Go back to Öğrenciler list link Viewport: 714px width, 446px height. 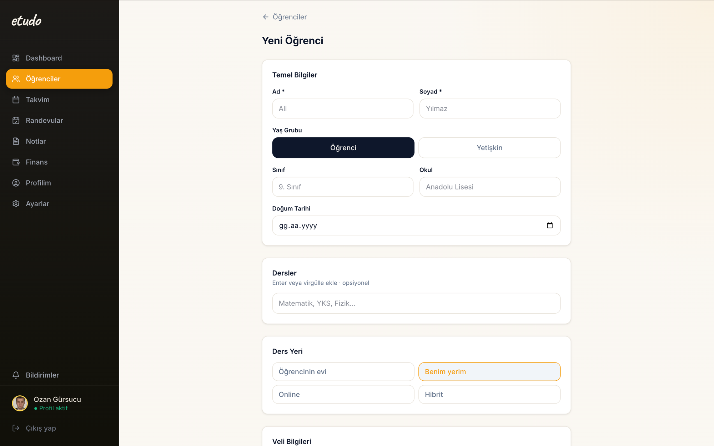pos(285,17)
